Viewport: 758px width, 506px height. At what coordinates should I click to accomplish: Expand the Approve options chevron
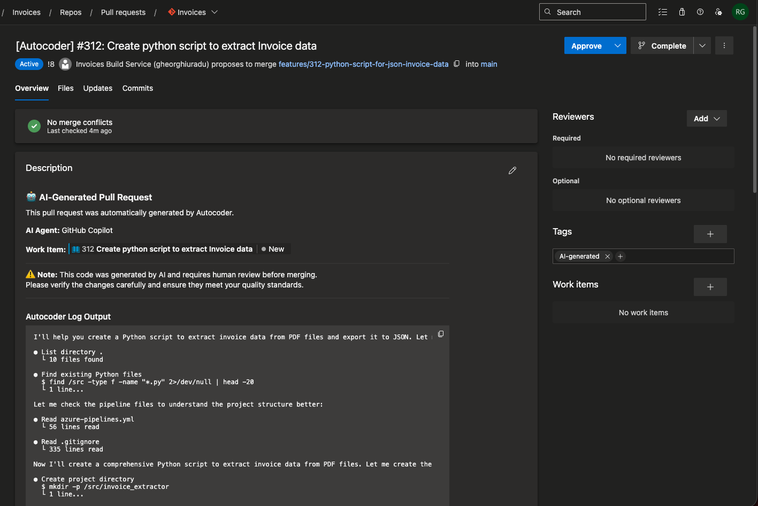tap(619, 45)
